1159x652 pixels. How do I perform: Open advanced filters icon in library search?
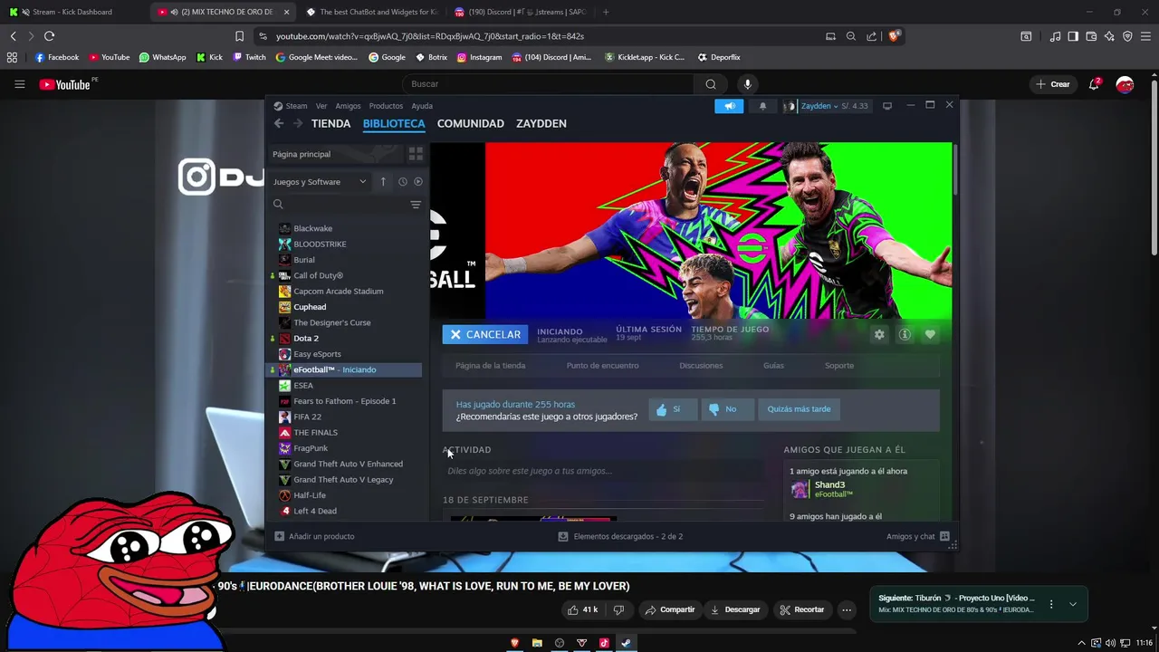point(416,205)
